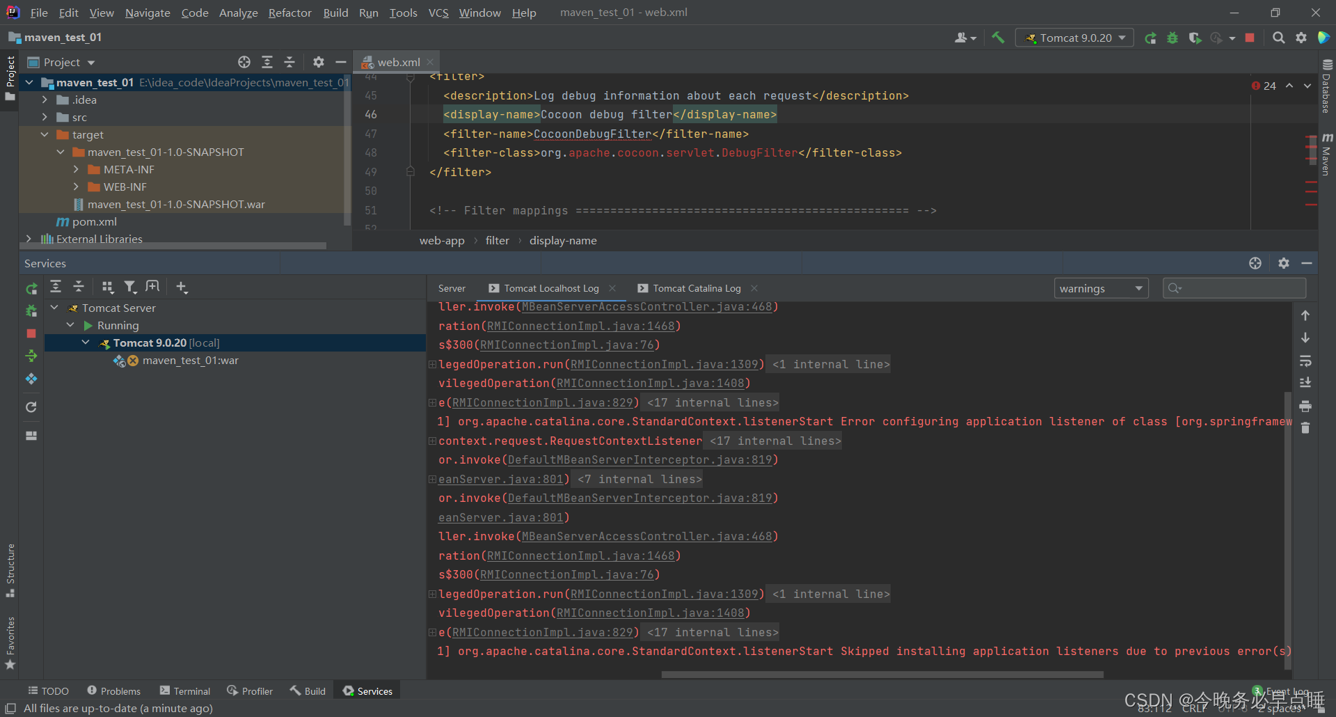The image size is (1336, 717).
Task: Open the VCS menu
Action: coord(438,13)
